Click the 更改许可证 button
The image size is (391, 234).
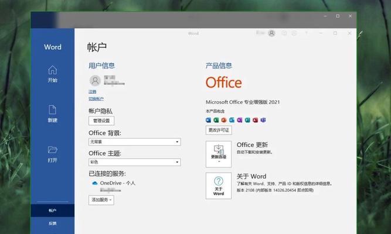coord(219,130)
